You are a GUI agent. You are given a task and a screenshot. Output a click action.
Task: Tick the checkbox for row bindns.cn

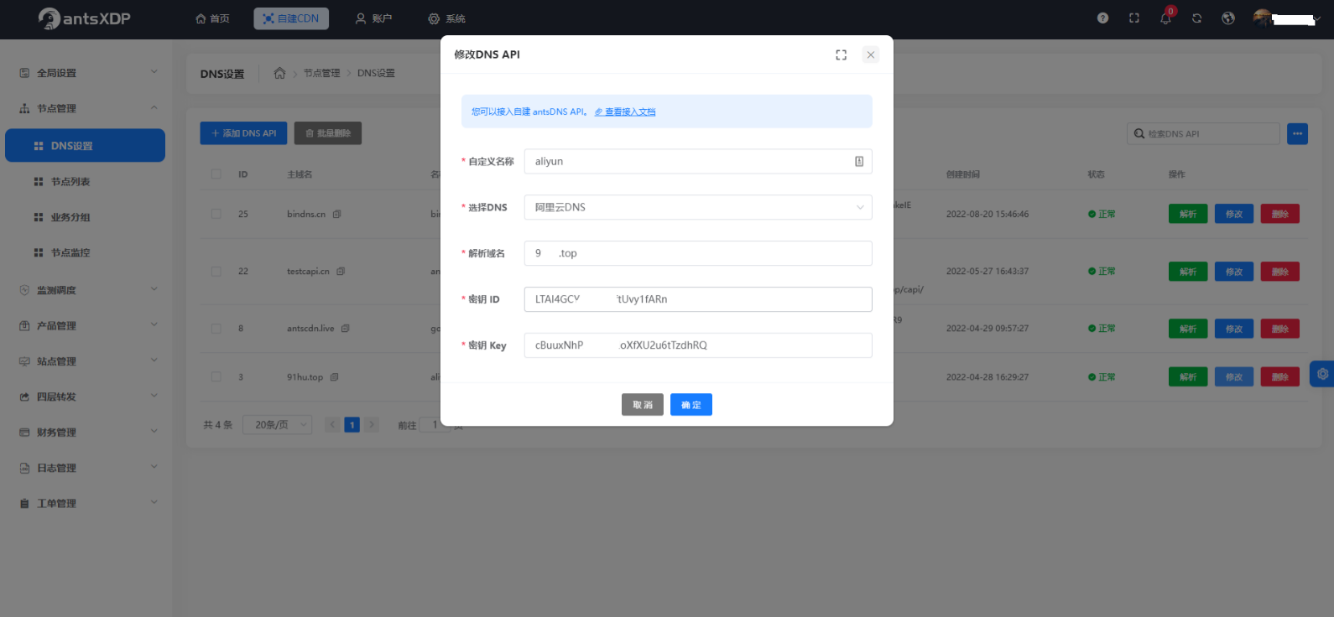pyautogui.click(x=216, y=214)
